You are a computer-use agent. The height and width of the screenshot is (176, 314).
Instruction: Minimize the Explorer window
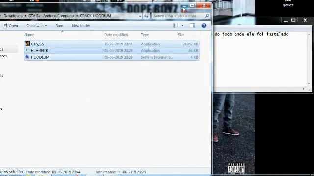(183, 5)
